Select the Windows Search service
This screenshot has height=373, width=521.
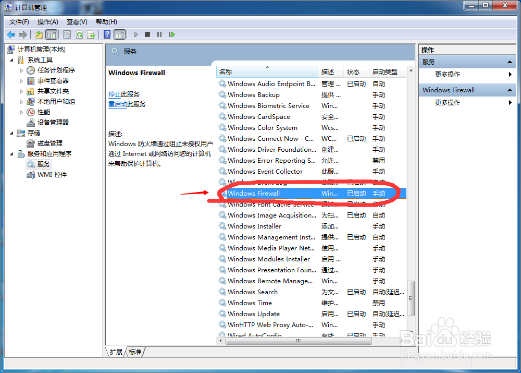click(312, 292)
